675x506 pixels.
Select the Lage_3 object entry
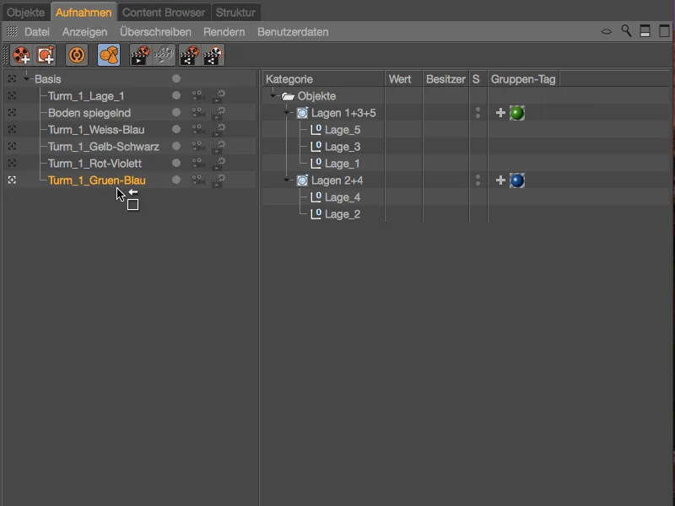coord(343,147)
